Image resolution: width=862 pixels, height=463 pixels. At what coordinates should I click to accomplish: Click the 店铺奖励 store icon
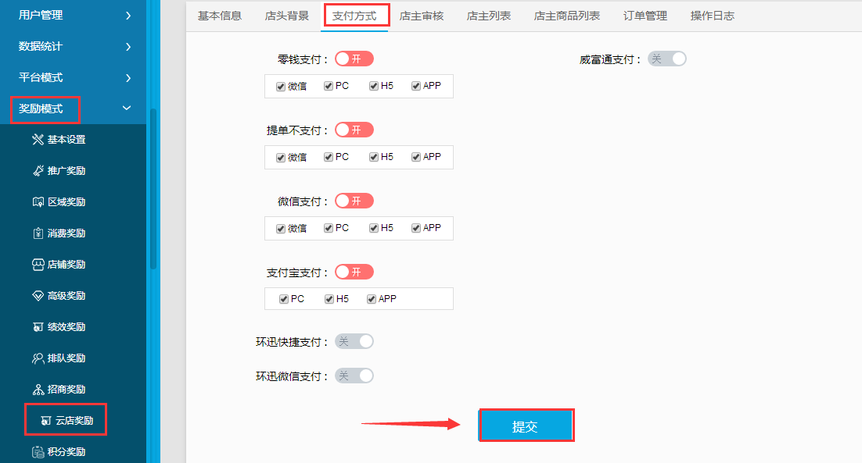38,265
